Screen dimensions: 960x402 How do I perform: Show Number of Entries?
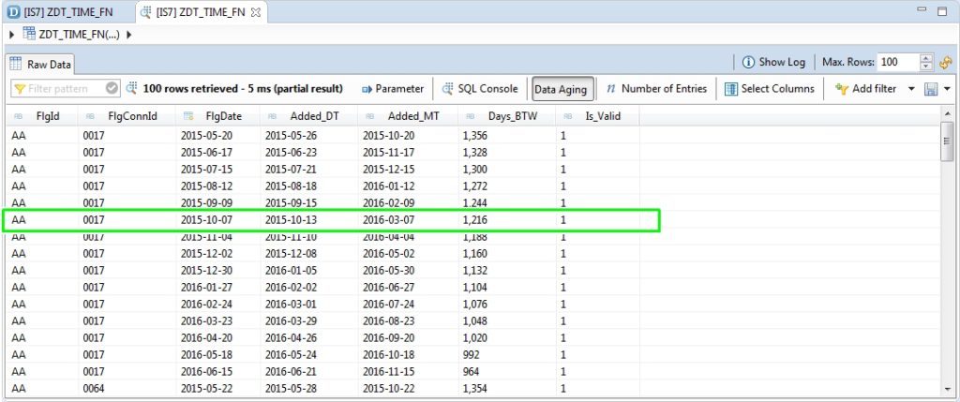656,89
